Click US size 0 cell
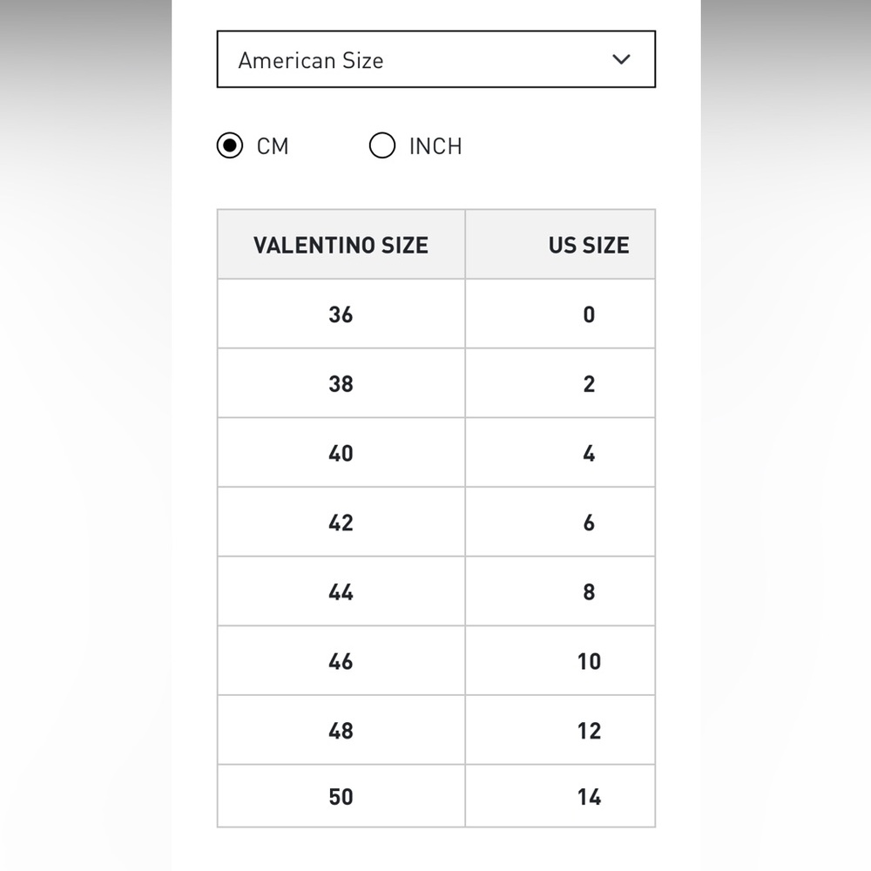871x871 pixels. tap(560, 314)
